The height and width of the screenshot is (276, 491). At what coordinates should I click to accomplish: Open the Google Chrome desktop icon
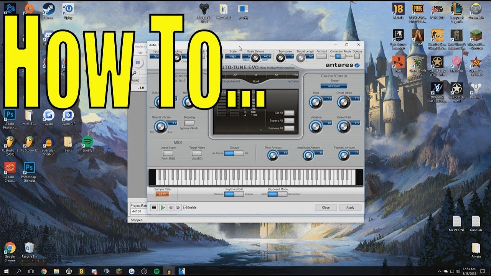click(x=10, y=252)
